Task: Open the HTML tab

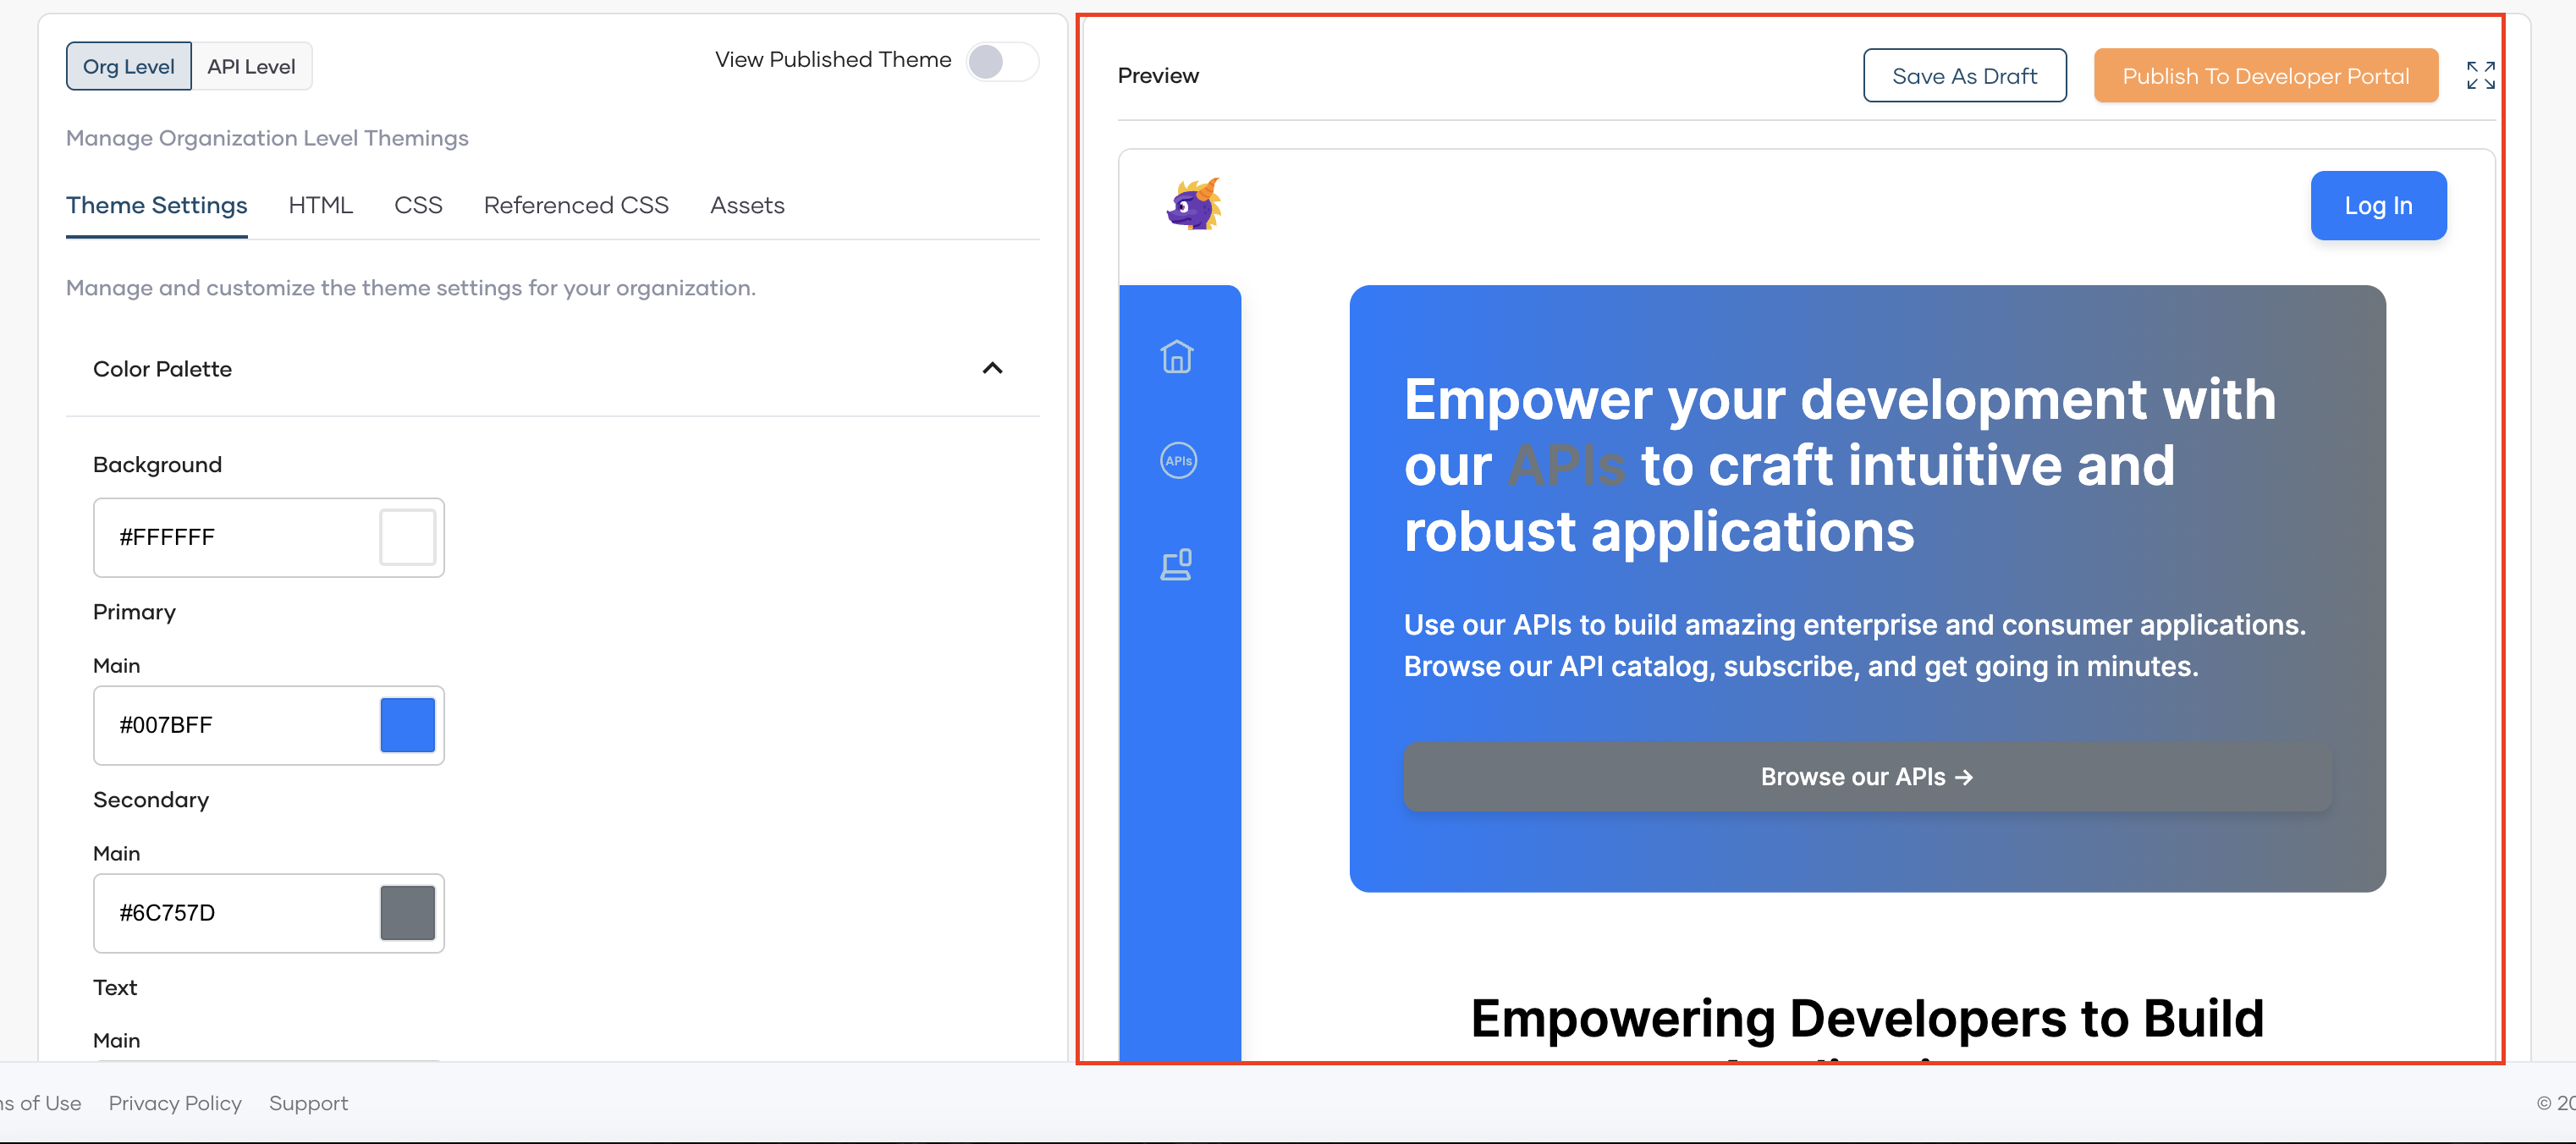Action: pyautogui.click(x=320, y=205)
